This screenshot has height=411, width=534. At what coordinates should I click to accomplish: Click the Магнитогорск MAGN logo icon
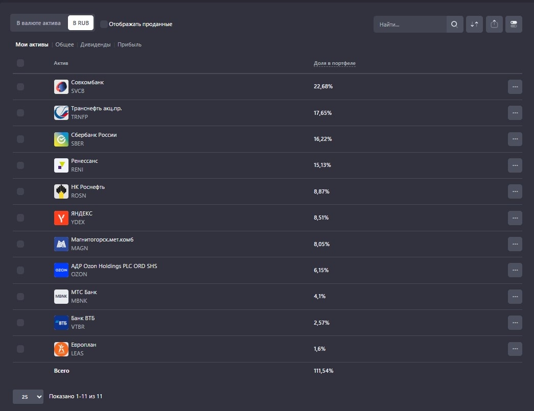(x=61, y=244)
